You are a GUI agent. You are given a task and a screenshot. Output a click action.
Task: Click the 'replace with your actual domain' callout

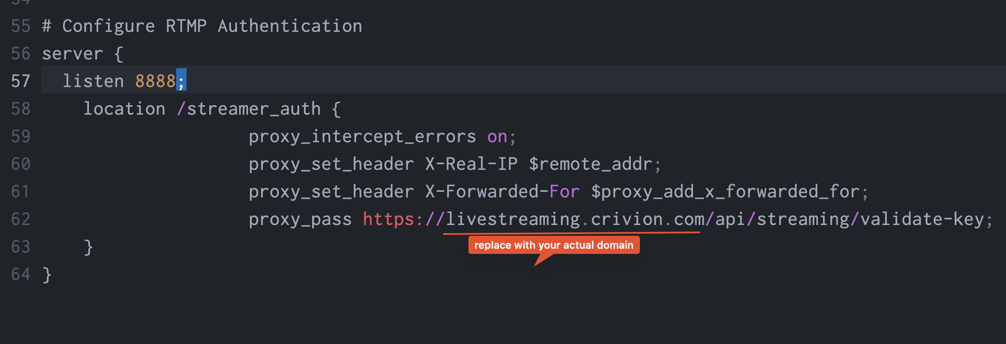[x=554, y=245]
